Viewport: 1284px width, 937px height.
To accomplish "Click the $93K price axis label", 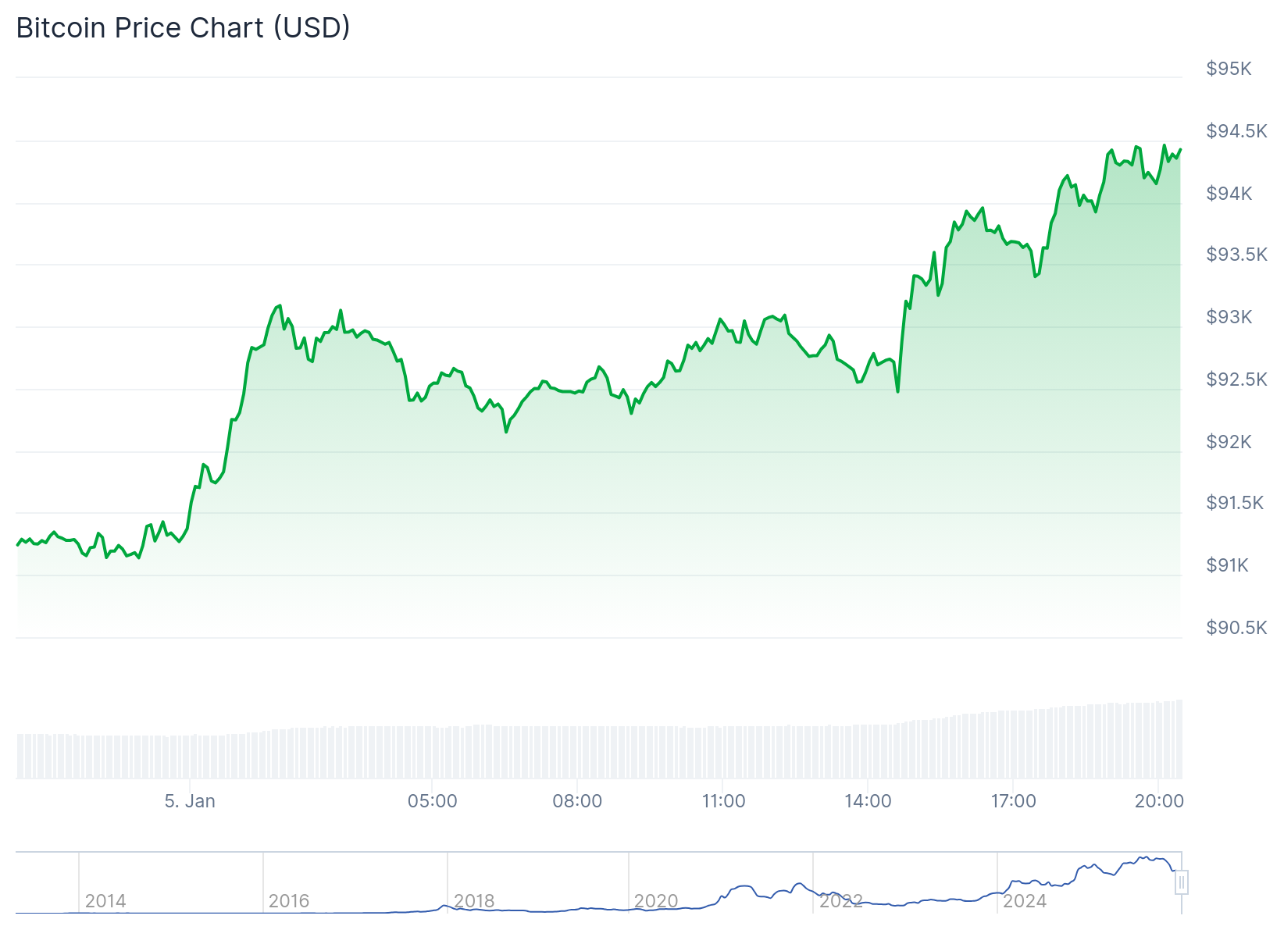I will 1229,317.
